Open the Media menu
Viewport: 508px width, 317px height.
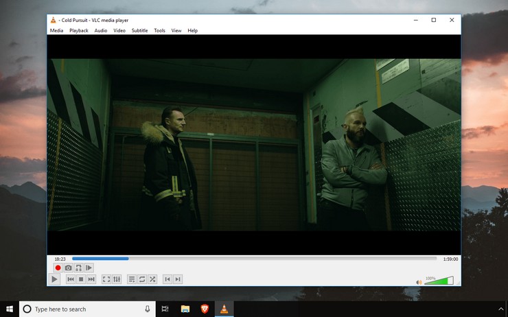click(x=56, y=30)
